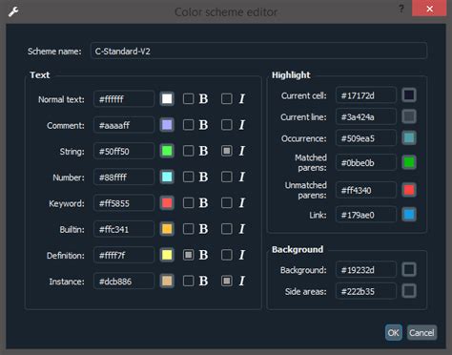Edit String hex value #50ff50
452x355 pixels.
[124, 151]
